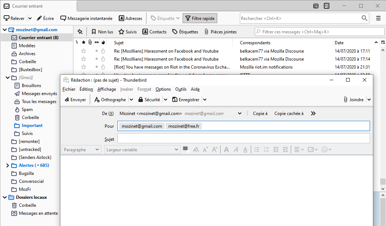Sort by attachment column header
386x226 pixels.
[90, 42]
